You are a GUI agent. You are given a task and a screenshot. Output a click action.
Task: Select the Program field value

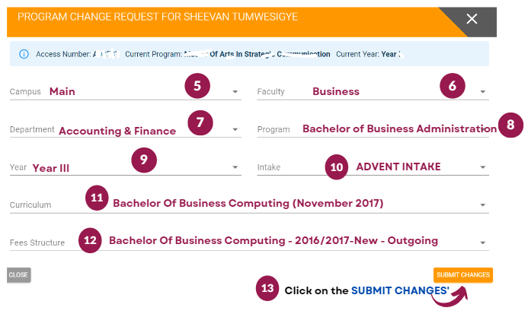(x=399, y=128)
